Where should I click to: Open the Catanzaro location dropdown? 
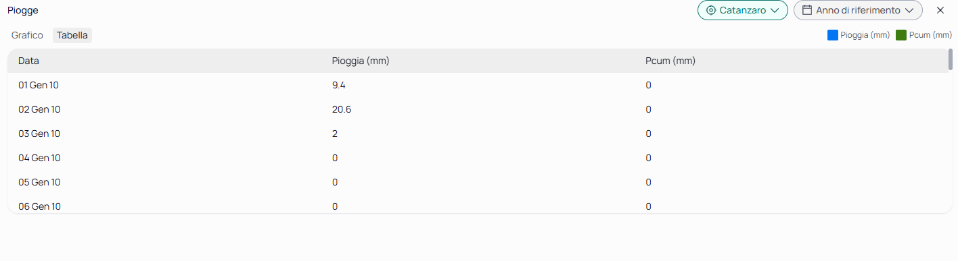coord(743,10)
